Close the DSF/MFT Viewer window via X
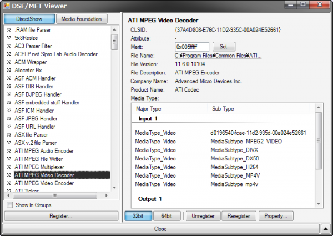 coord(320,4)
